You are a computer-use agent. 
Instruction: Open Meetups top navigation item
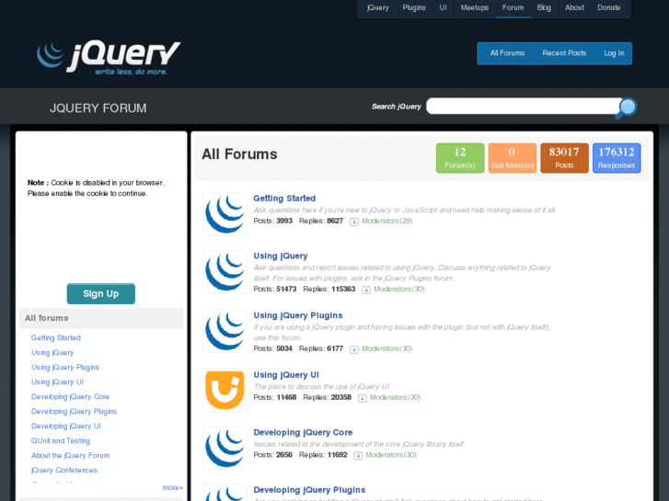(x=475, y=7)
